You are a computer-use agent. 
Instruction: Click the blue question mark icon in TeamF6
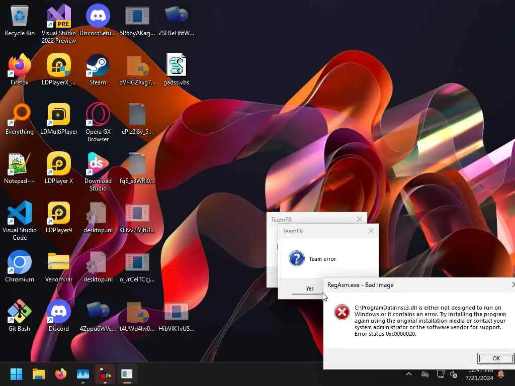tap(297, 258)
